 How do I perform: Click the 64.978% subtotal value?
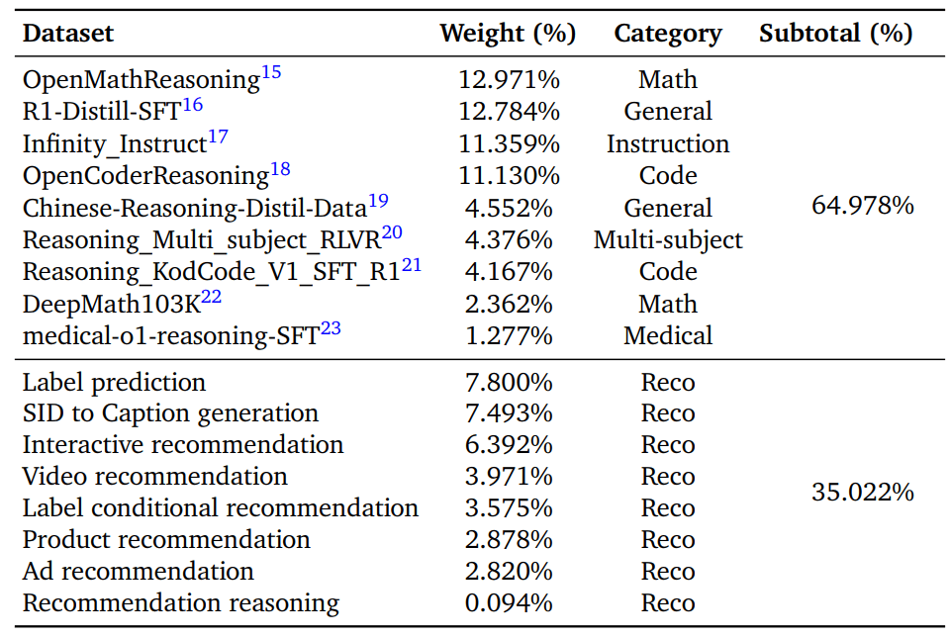(863, 206)
